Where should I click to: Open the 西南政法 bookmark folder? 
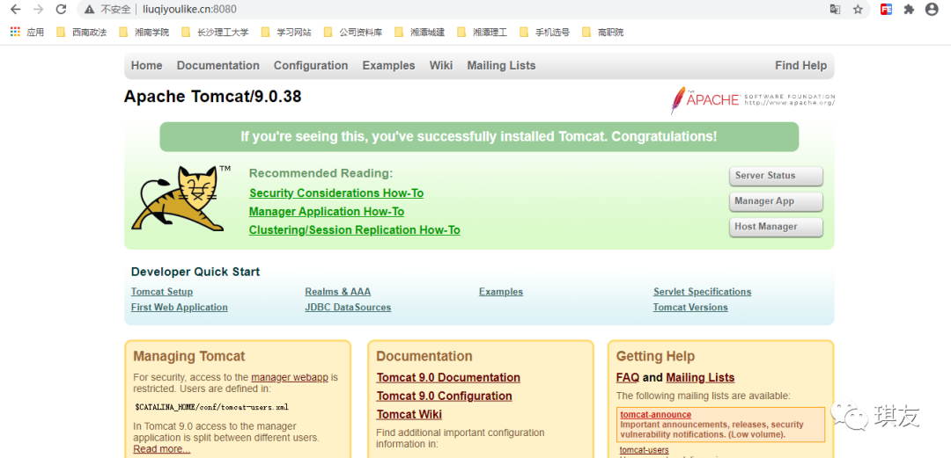(x=81, y=33)
